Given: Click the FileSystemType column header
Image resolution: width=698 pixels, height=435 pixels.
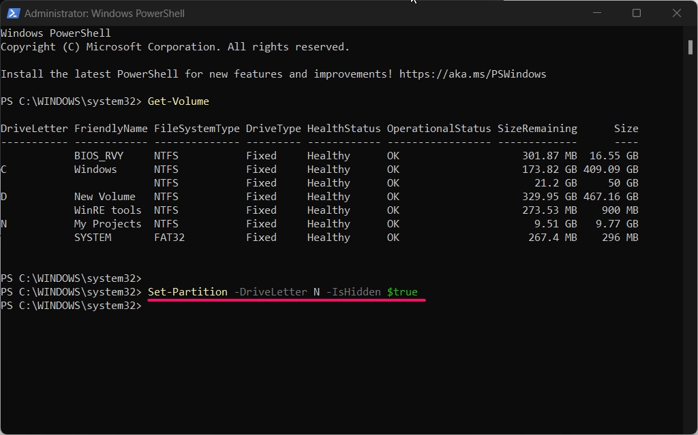Looking at the screenshot, I should 197,129.
